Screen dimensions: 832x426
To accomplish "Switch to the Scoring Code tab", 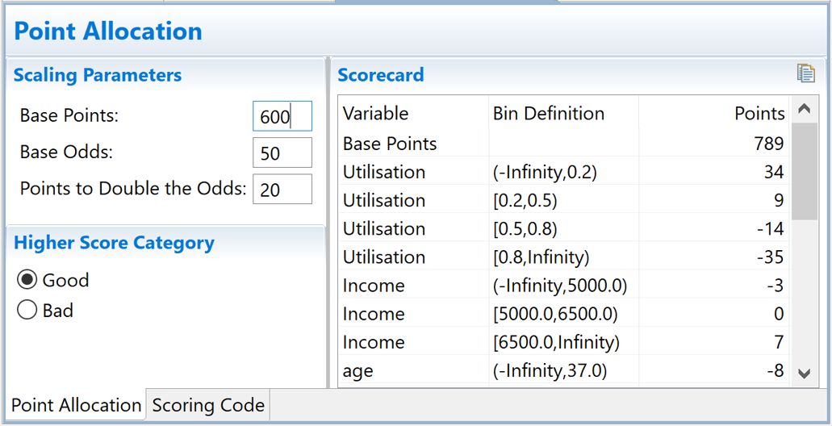I will 208,405.
